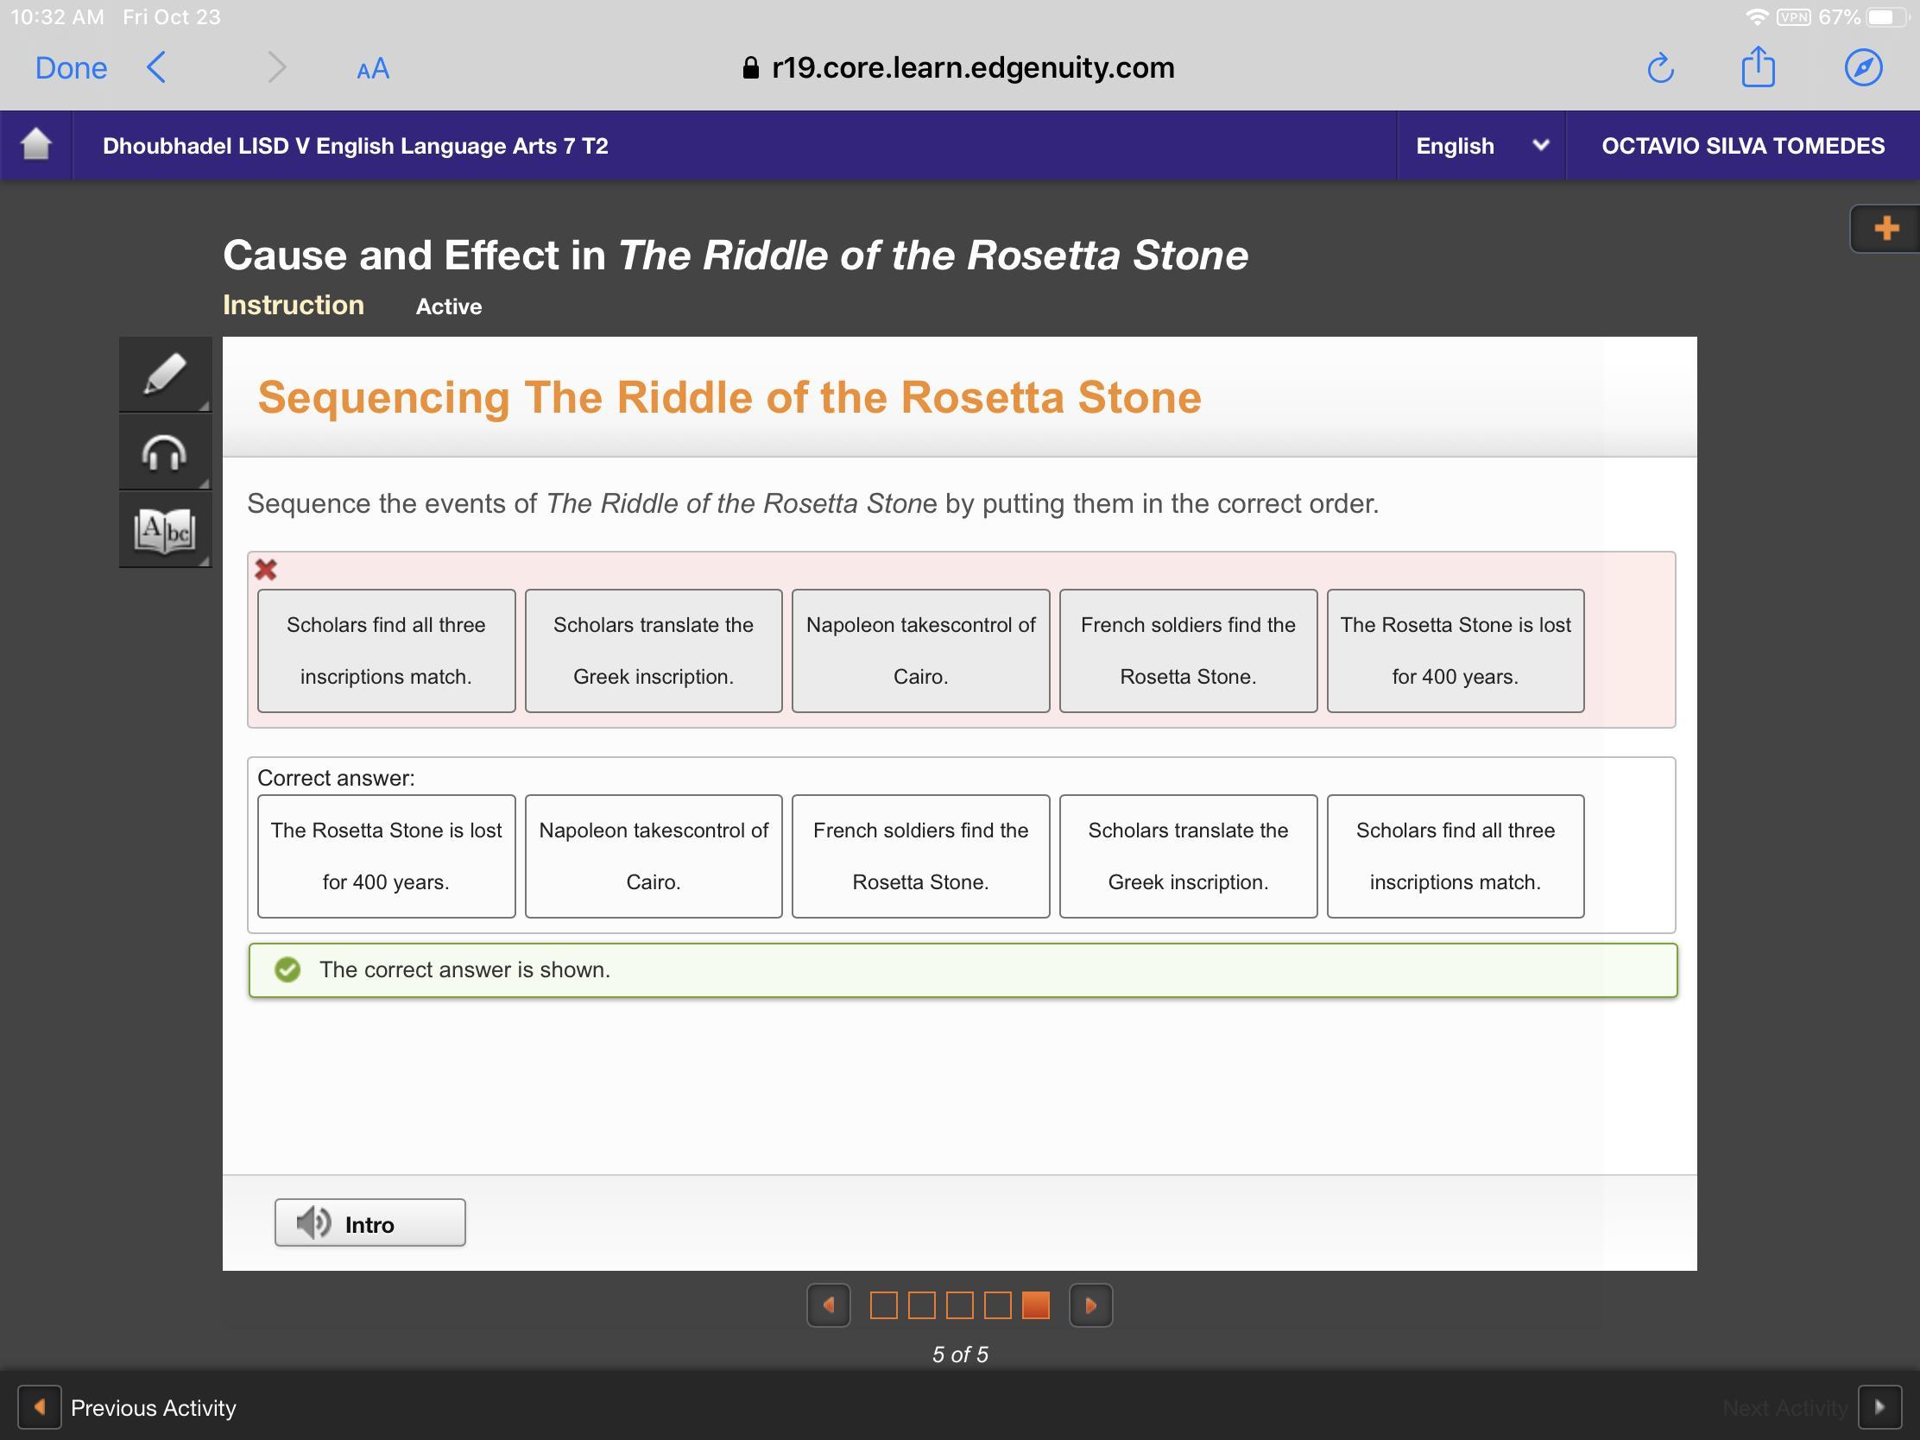
Task: Tap the share sheet icon
Action: tap(1758, 66)
